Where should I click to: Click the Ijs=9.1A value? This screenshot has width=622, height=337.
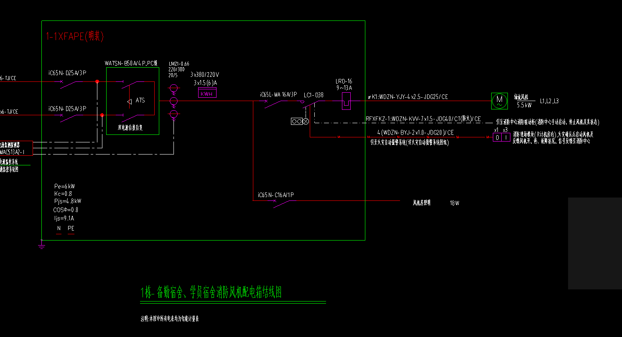coord(64,218)
